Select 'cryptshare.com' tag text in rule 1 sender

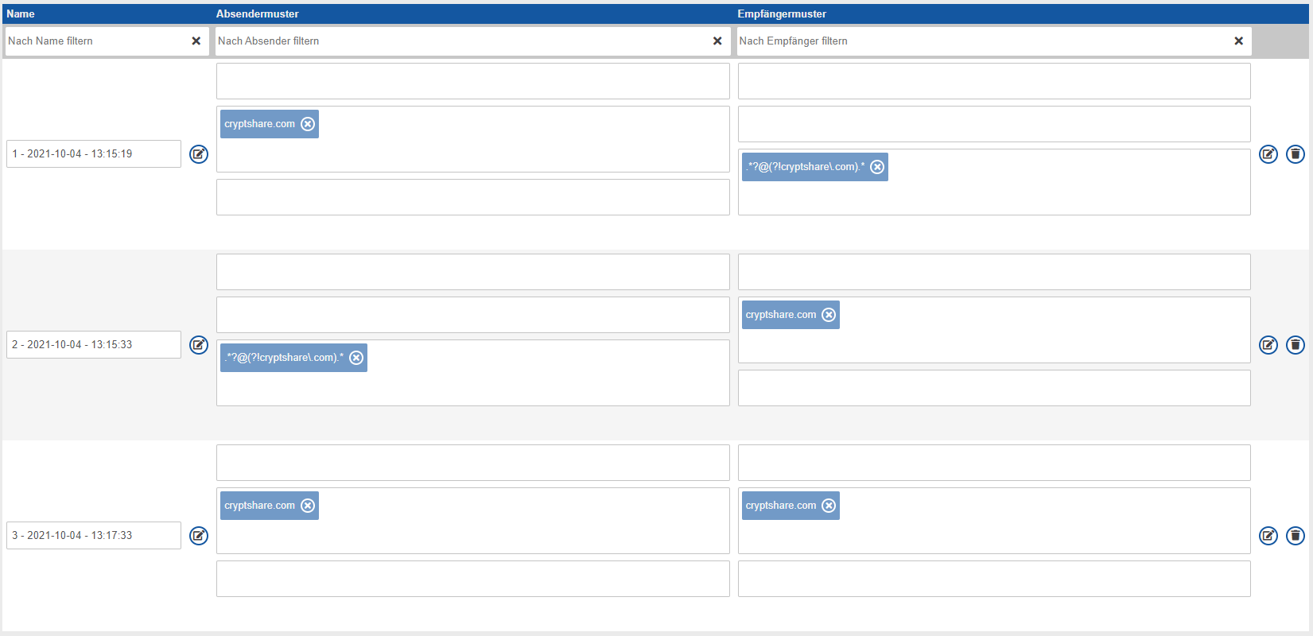tap(259, 124)
